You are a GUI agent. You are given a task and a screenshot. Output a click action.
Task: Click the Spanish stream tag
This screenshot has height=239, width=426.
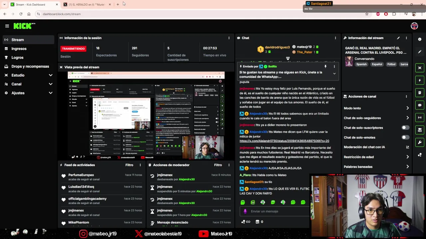point(361,64)
